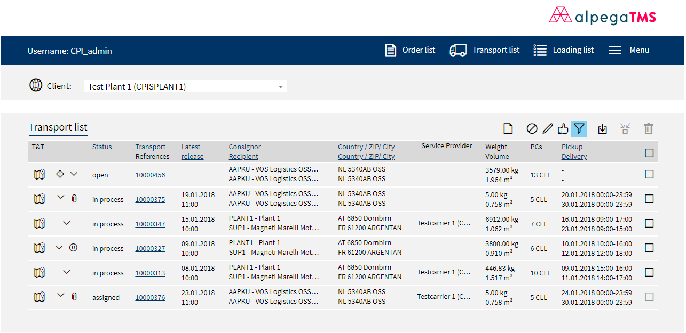
Task: Click the download/export toolbar icon
Action: [603, 128]
